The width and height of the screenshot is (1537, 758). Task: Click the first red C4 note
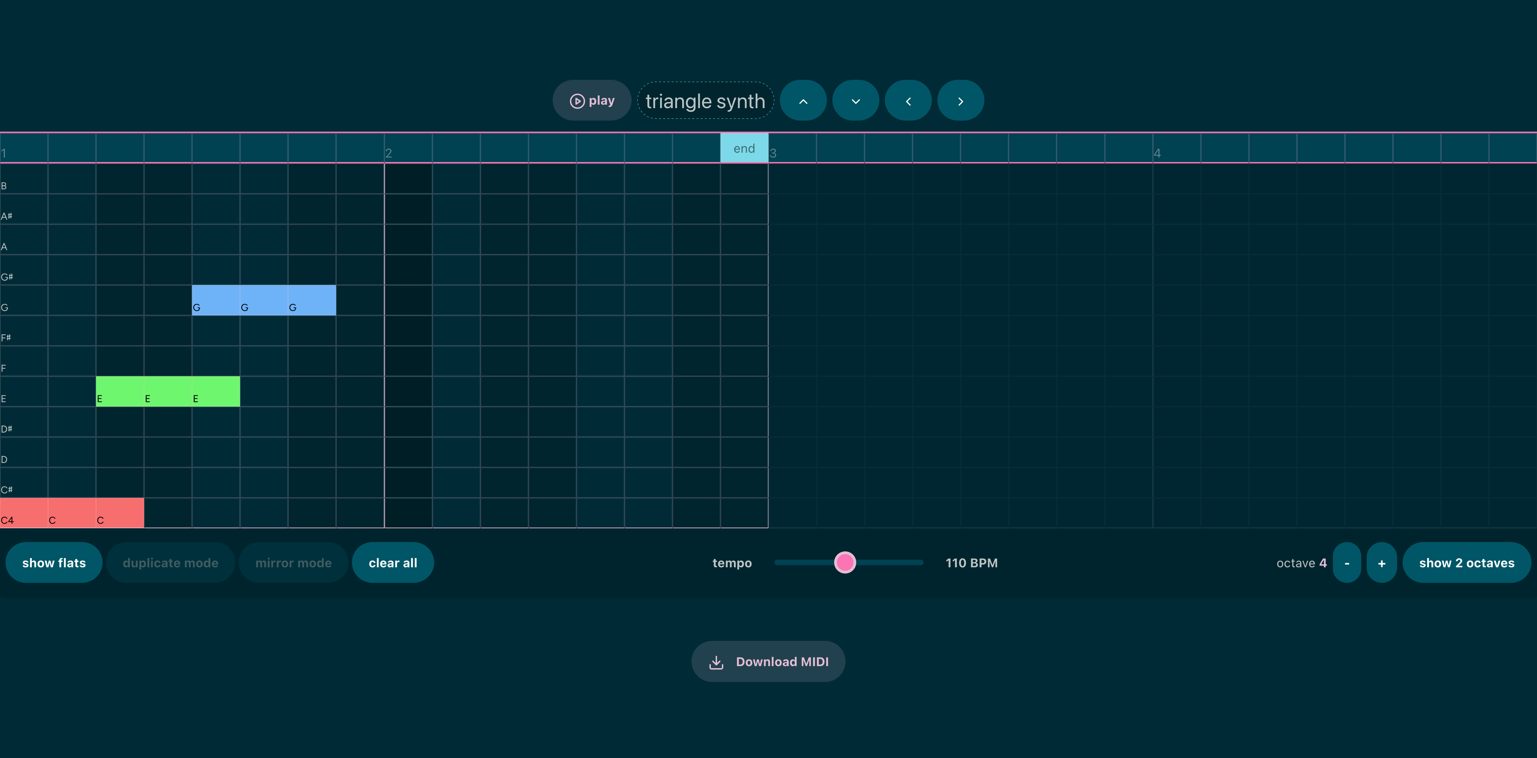tap(24, 513)
